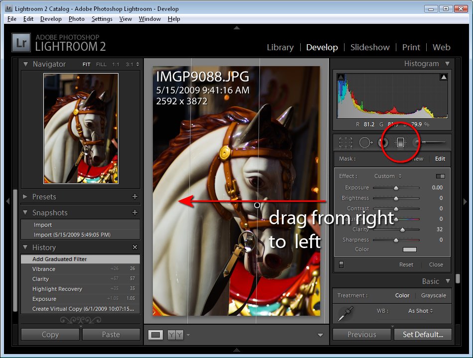Choose Color treatment

(402, 295)
